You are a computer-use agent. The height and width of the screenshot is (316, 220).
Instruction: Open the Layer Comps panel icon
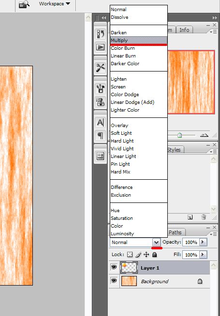(101, 156)
